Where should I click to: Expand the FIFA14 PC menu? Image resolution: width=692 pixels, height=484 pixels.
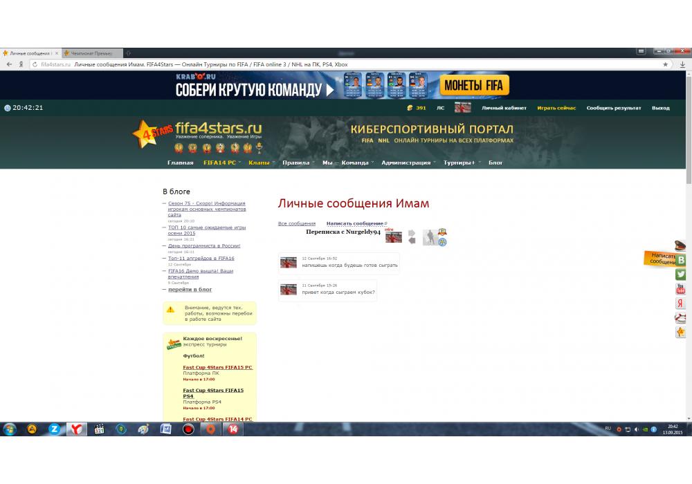220,163
